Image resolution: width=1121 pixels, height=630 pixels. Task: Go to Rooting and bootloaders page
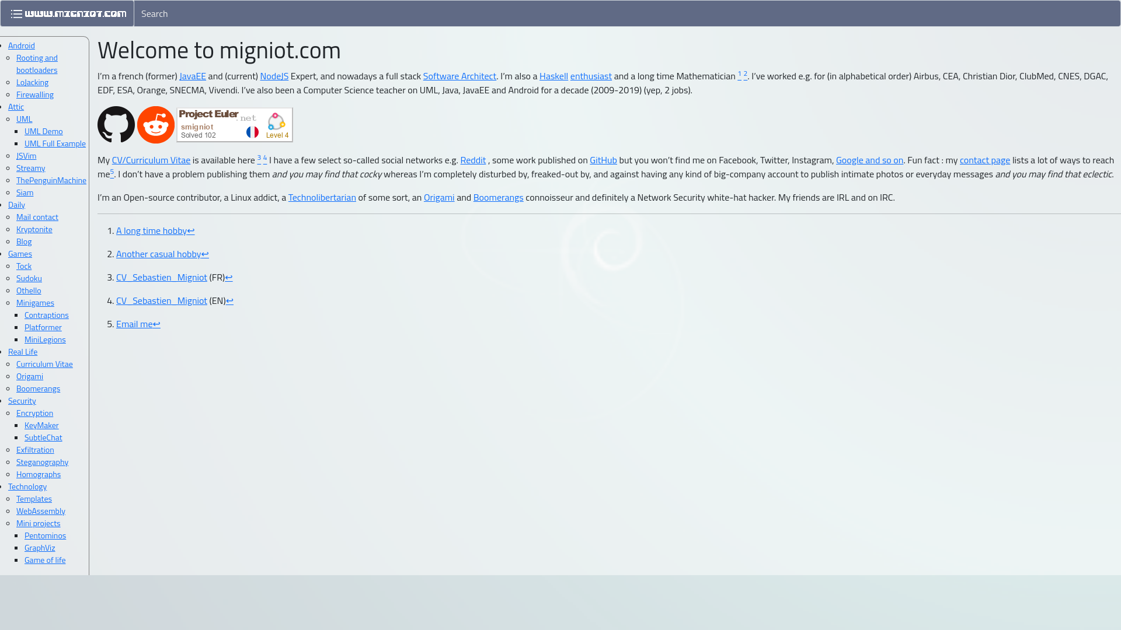(x=37, y=64)
